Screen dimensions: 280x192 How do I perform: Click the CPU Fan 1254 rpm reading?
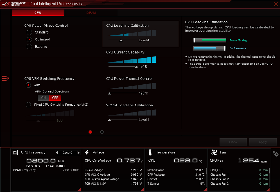(253, 161)
